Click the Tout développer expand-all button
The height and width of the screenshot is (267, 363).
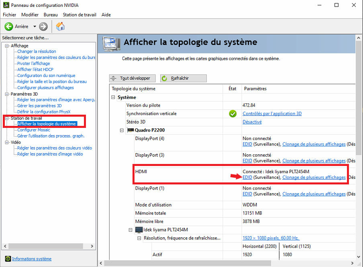pyautogui.click(x=133, y=78)
